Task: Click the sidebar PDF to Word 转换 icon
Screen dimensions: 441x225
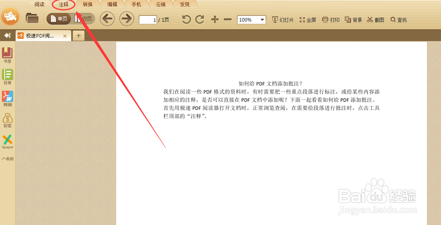Action: [x=7, y=99]
